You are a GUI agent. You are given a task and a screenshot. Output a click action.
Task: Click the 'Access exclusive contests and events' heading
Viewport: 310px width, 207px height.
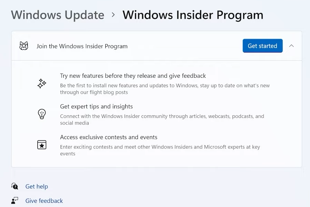tap(109, 137)
